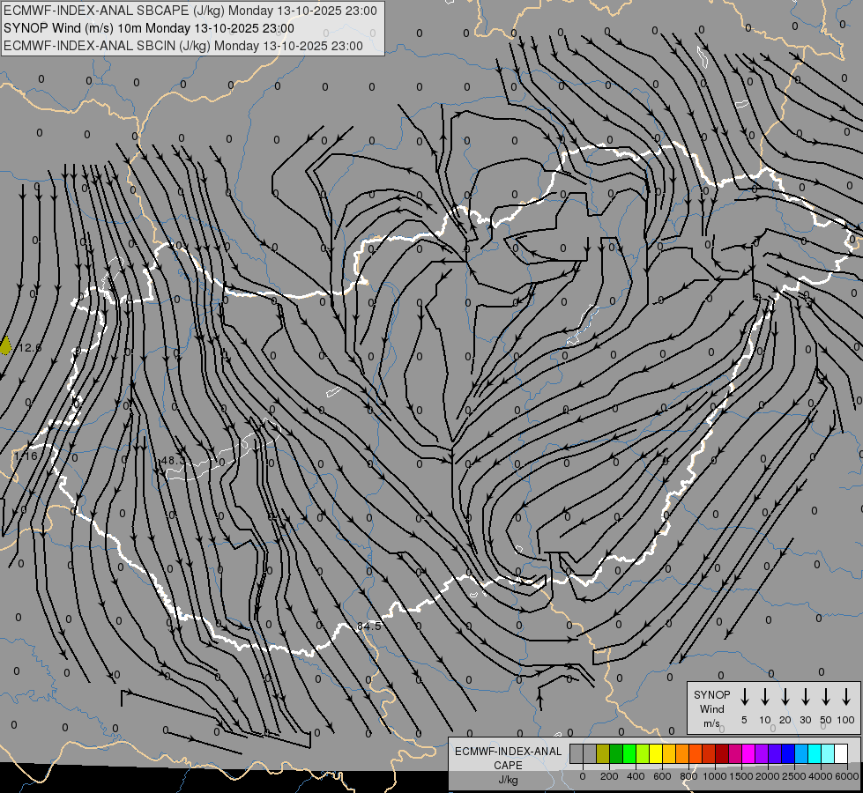Click the 12.6 value label on map
Image resolution: width=863 pixels, height=793 pixels.
(30, 348)
